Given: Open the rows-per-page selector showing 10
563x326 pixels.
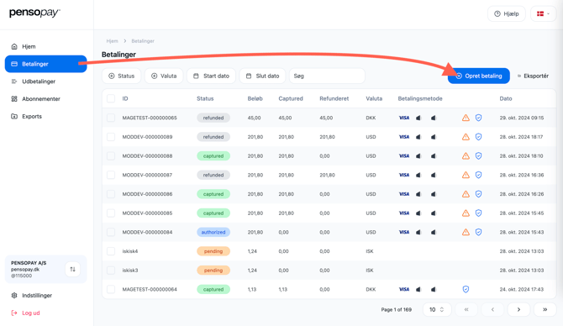Looking at the screenshot, I should coord(437,309).
